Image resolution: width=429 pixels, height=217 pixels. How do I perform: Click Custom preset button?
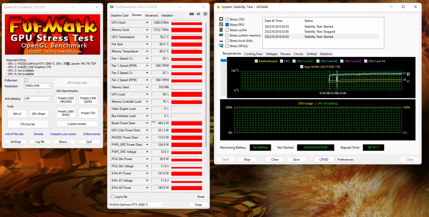point(77,124)
